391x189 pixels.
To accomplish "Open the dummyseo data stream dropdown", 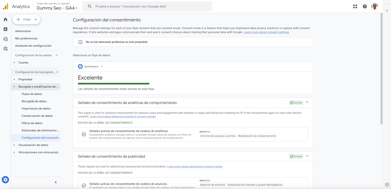I will pyautogui.click(x=91, y=66).
